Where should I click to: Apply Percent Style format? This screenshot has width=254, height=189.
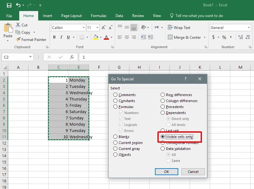click(224, 37)
